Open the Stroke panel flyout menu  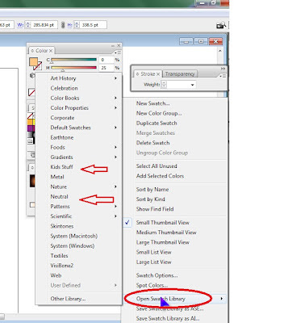[223, 76]
